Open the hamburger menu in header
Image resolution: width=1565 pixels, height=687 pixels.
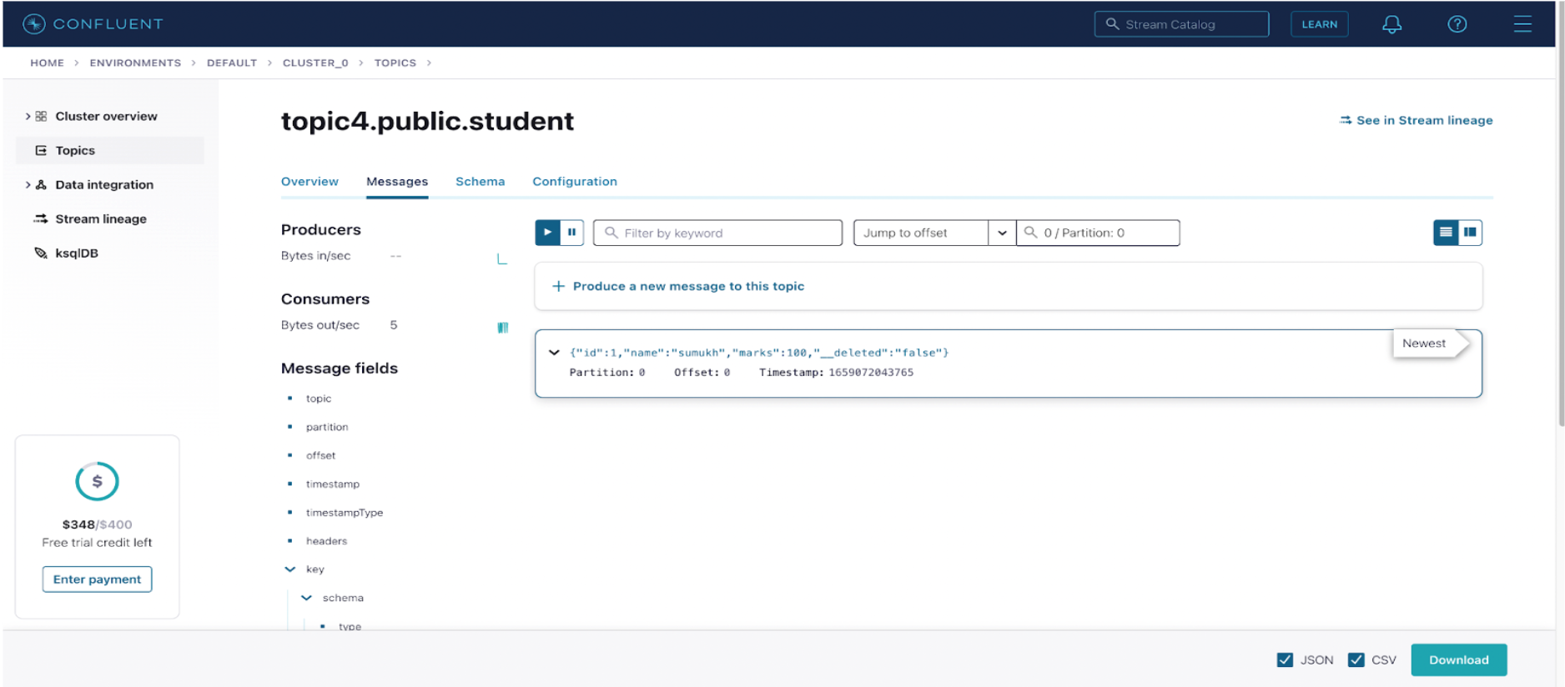[x=1522, y=24]
